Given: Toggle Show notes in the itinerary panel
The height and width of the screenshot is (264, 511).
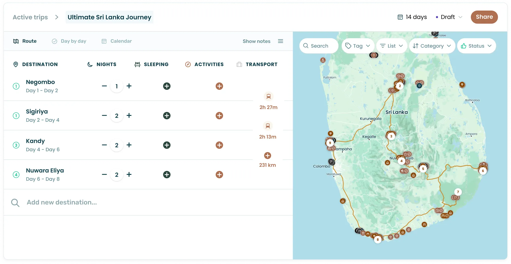Looking at the screenshot, I should 256,41.
